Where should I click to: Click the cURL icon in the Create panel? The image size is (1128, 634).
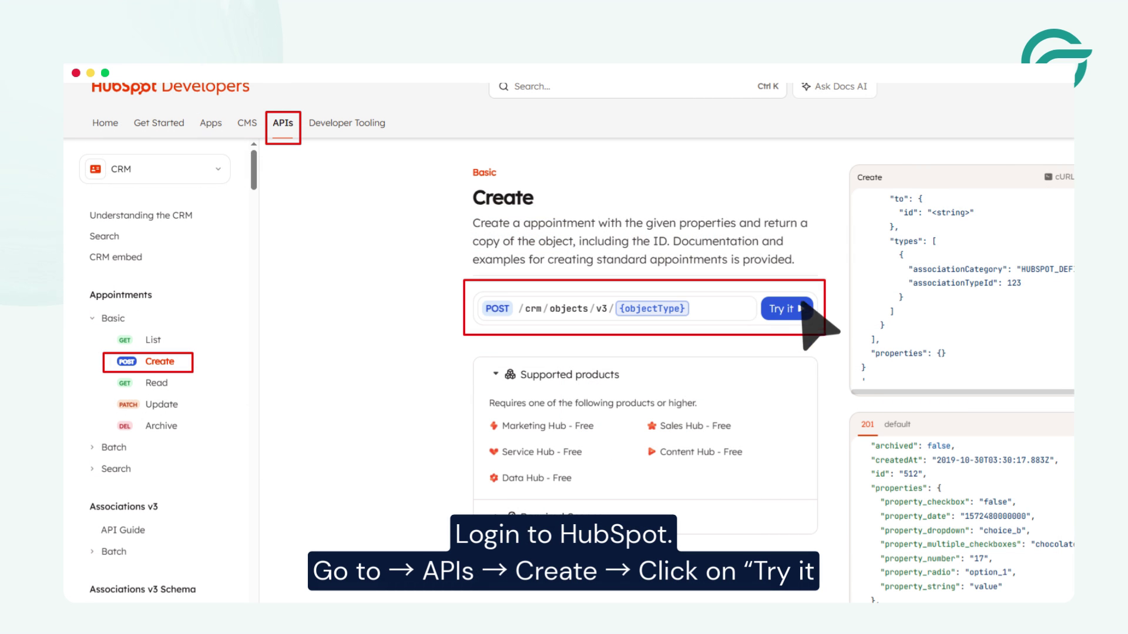pyautogui.click(x=1048, y=177)
